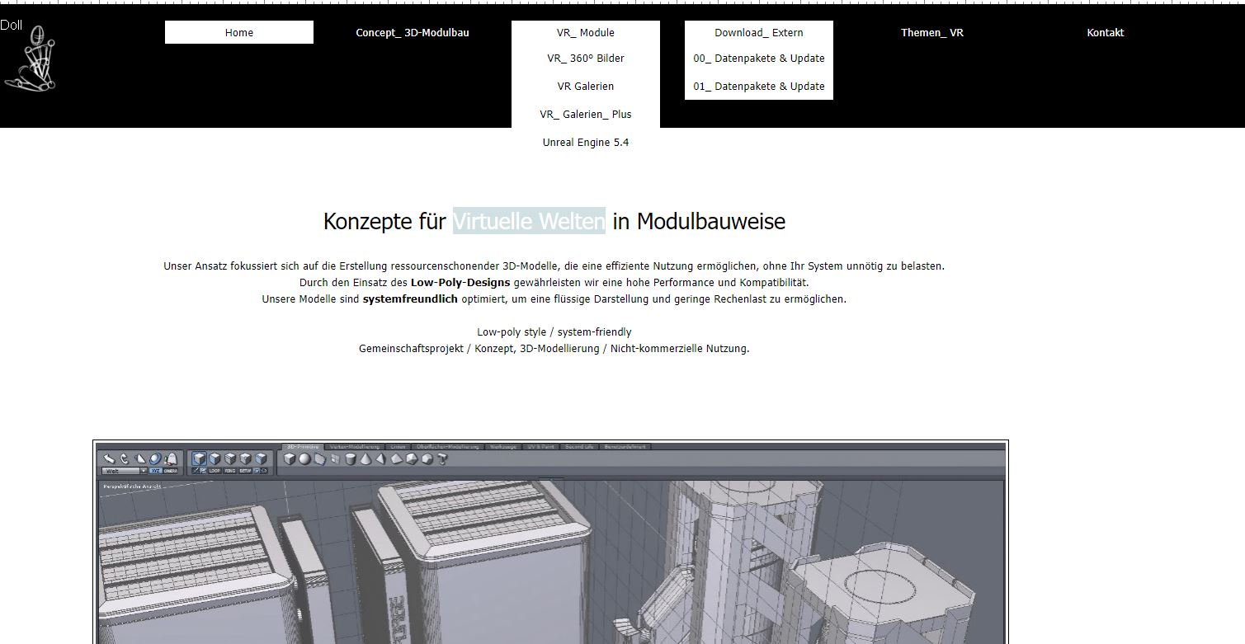1245x644 pixels.
Task: Click the bold 'Low-Poly-Designs' text
Action: 460,282
